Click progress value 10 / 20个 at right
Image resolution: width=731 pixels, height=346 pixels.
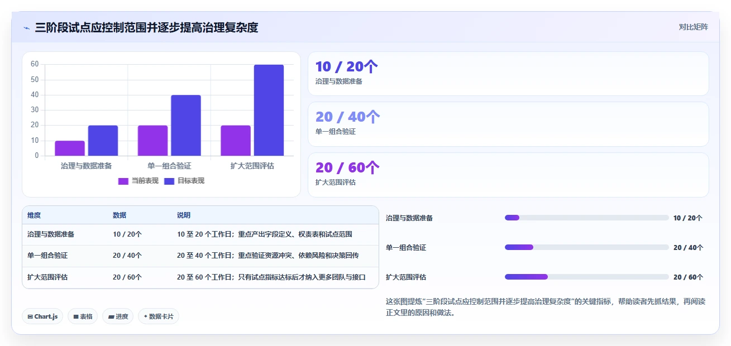(x=688, y=218)
